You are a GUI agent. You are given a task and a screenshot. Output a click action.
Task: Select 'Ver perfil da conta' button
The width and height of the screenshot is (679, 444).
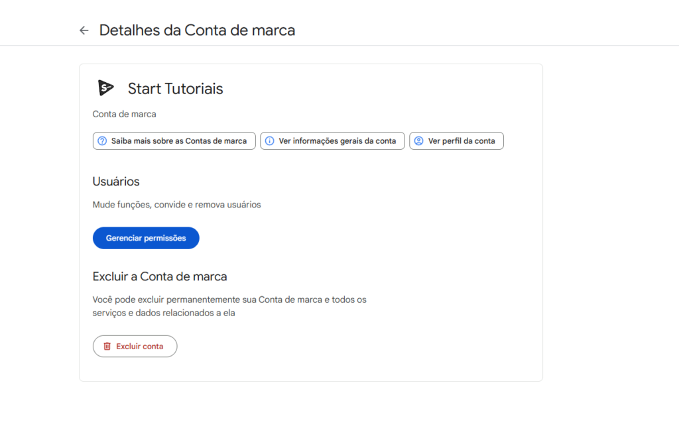pos(456,141)
